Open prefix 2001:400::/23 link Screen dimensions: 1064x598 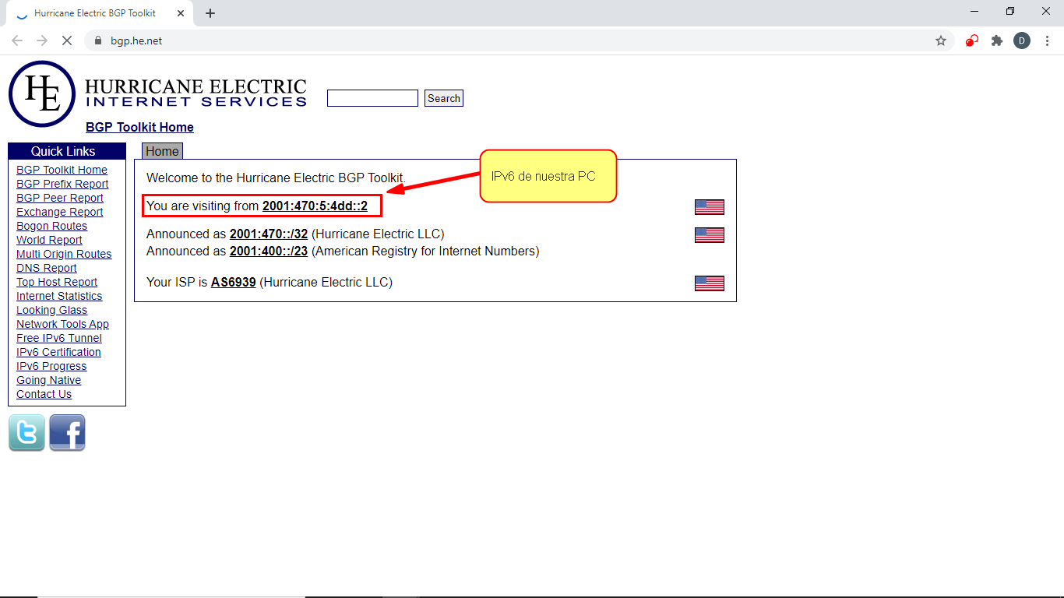[x=269, y=251]
